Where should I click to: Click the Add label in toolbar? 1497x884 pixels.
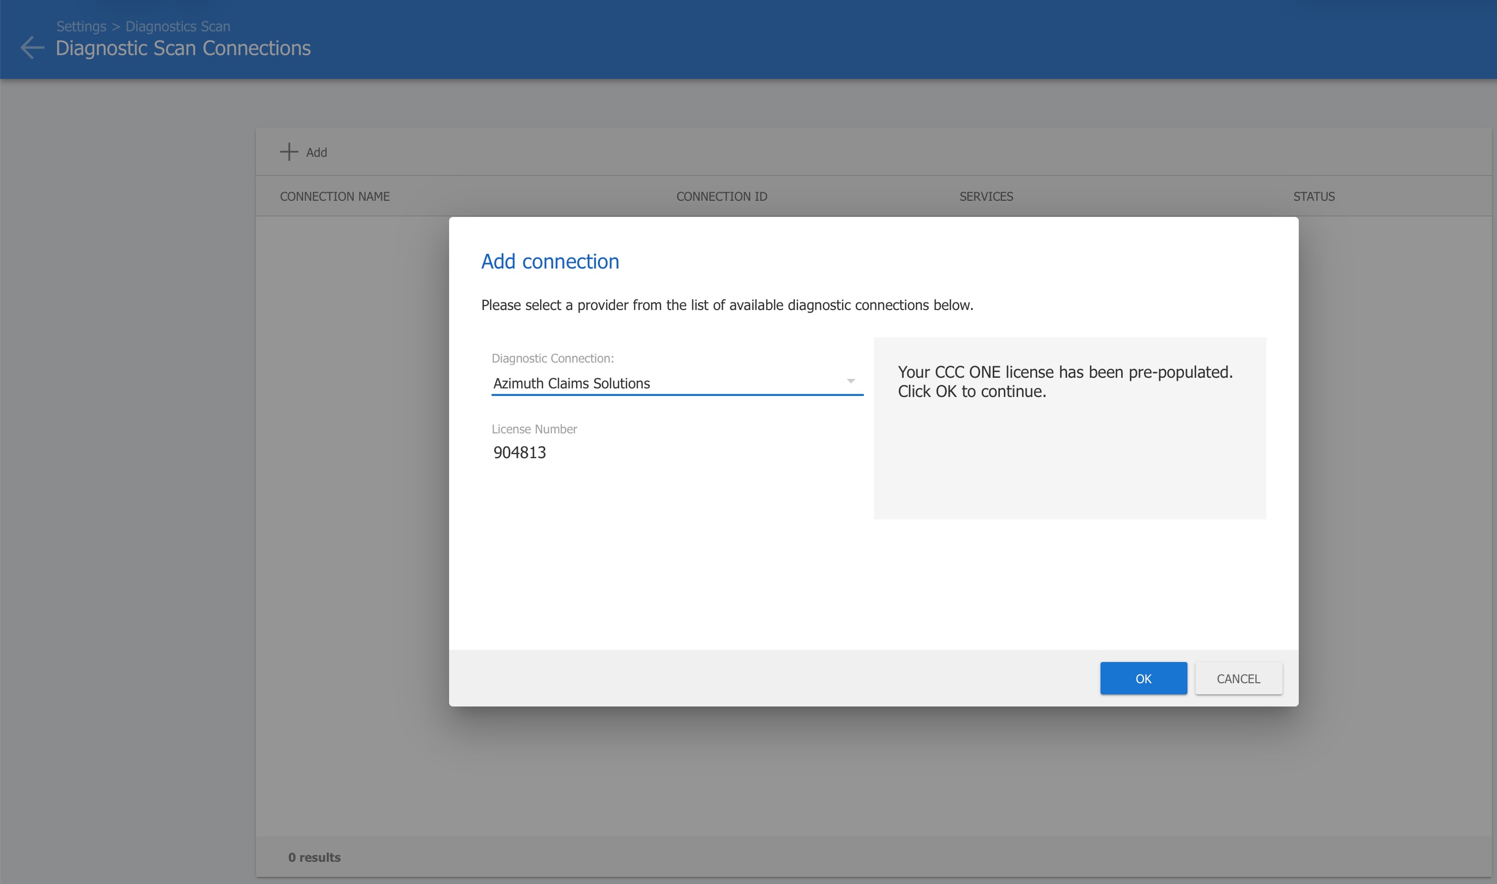(x=316, y=153)
